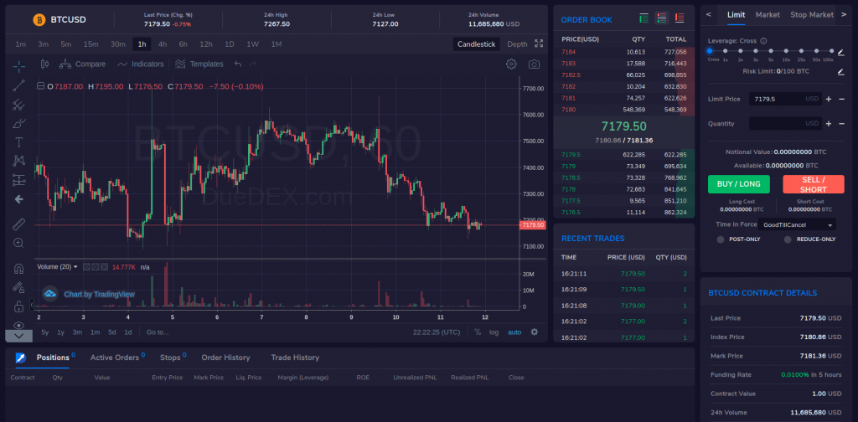Undo last chart action arrow
Viewport: 858px width, 422px height.
pos(237,64)
